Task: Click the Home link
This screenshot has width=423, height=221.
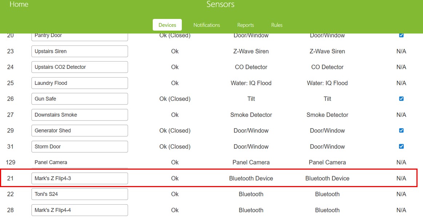Action: 19,4
